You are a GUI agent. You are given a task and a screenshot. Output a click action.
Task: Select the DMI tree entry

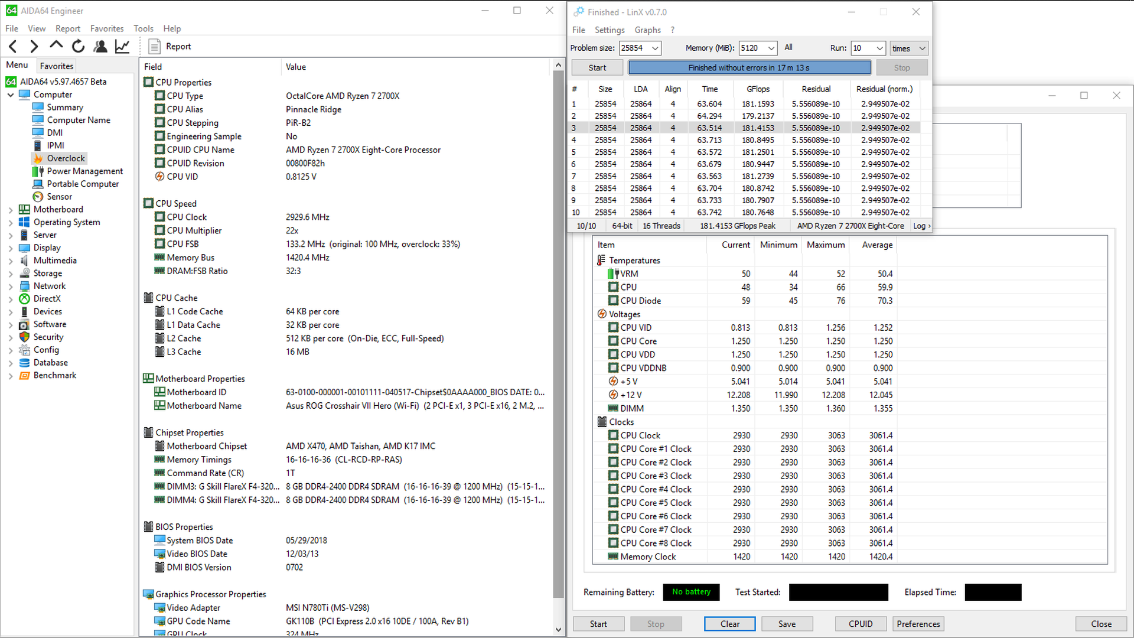tap(55, 133)
